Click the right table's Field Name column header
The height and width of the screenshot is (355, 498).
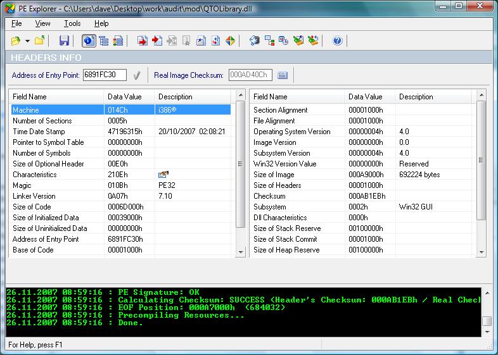(297, 97)
